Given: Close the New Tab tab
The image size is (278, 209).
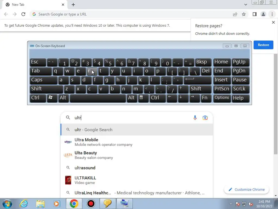Looking at the screenshot, I should [x=63, y=5].
